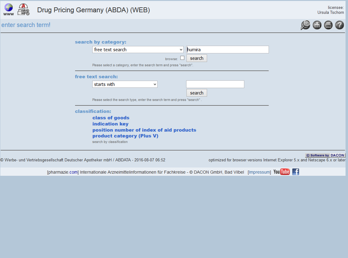348x258 pixels.
Task: Click the WWW globe icon
Action: [9, 10]
